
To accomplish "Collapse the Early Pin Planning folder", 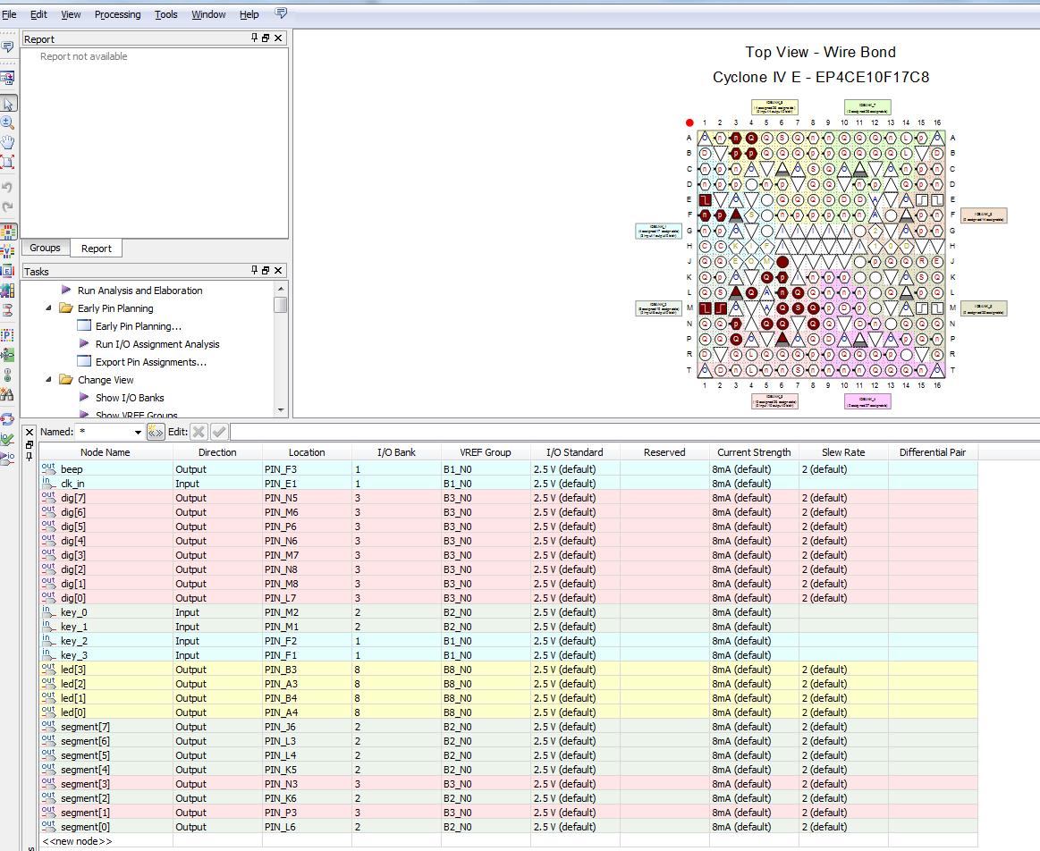I will [x=49, y=308].
